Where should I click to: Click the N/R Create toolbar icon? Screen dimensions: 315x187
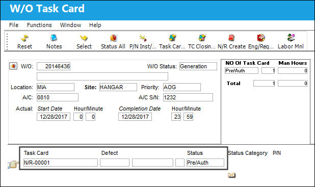[231, 41]
